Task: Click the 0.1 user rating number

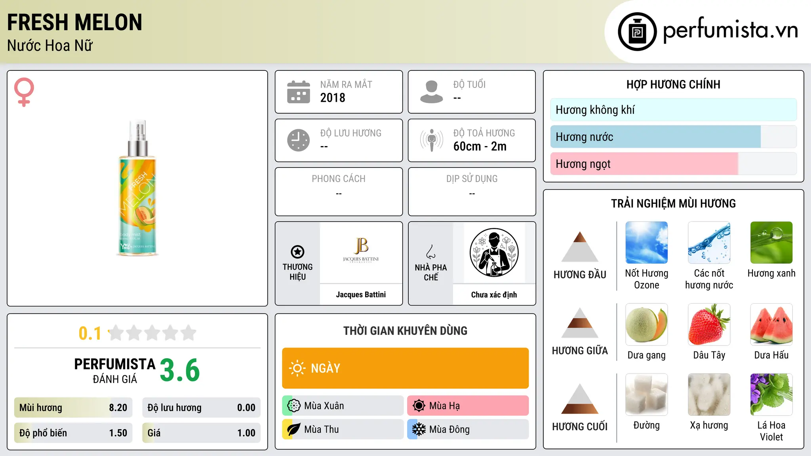Action: (x=90, y=333)
